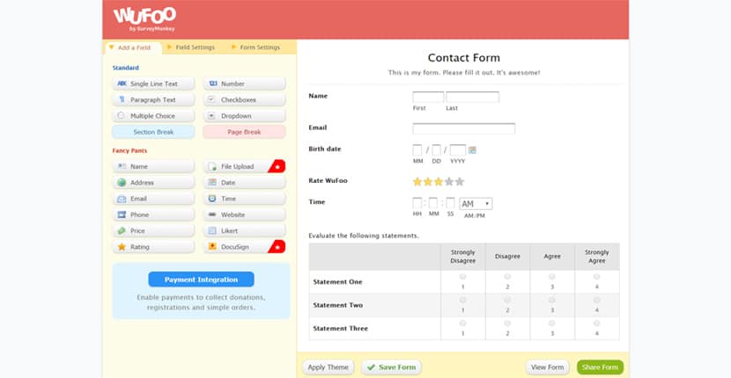Image resolution: width=731 pixels, height=378 pixels.
Task: Select Strongly Agree for Statement One
Action: click(x=597, y=277)
